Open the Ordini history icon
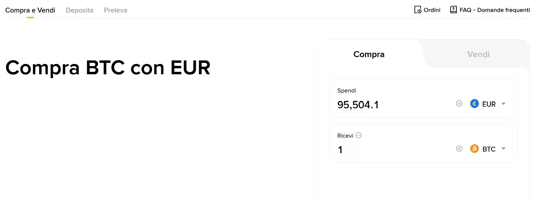The height and width of the screenshot is (203, 536). [417, 10]
